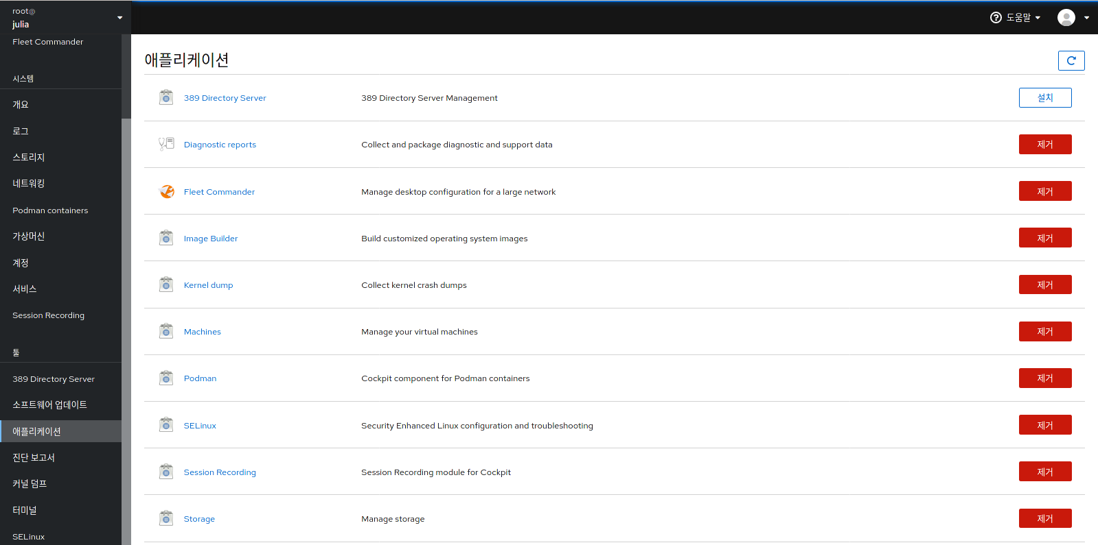Remove Diagnostic reports with 제거 button

pyautogui.click(x=1045, y=145)
